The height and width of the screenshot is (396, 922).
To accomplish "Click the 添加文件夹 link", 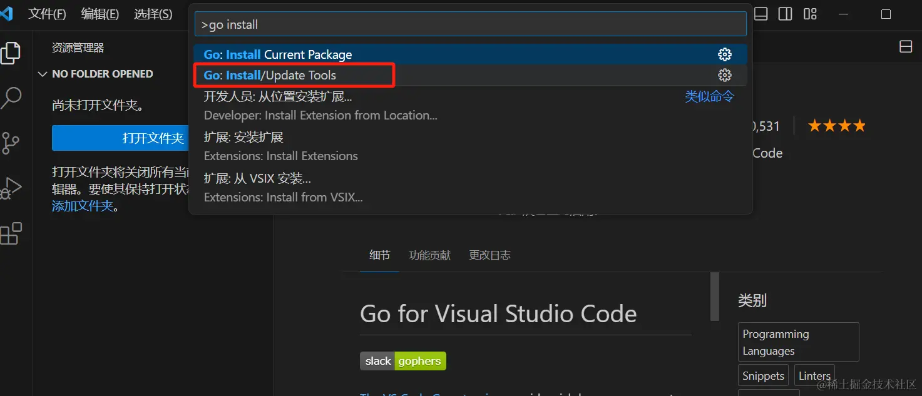I will [82, 206].
